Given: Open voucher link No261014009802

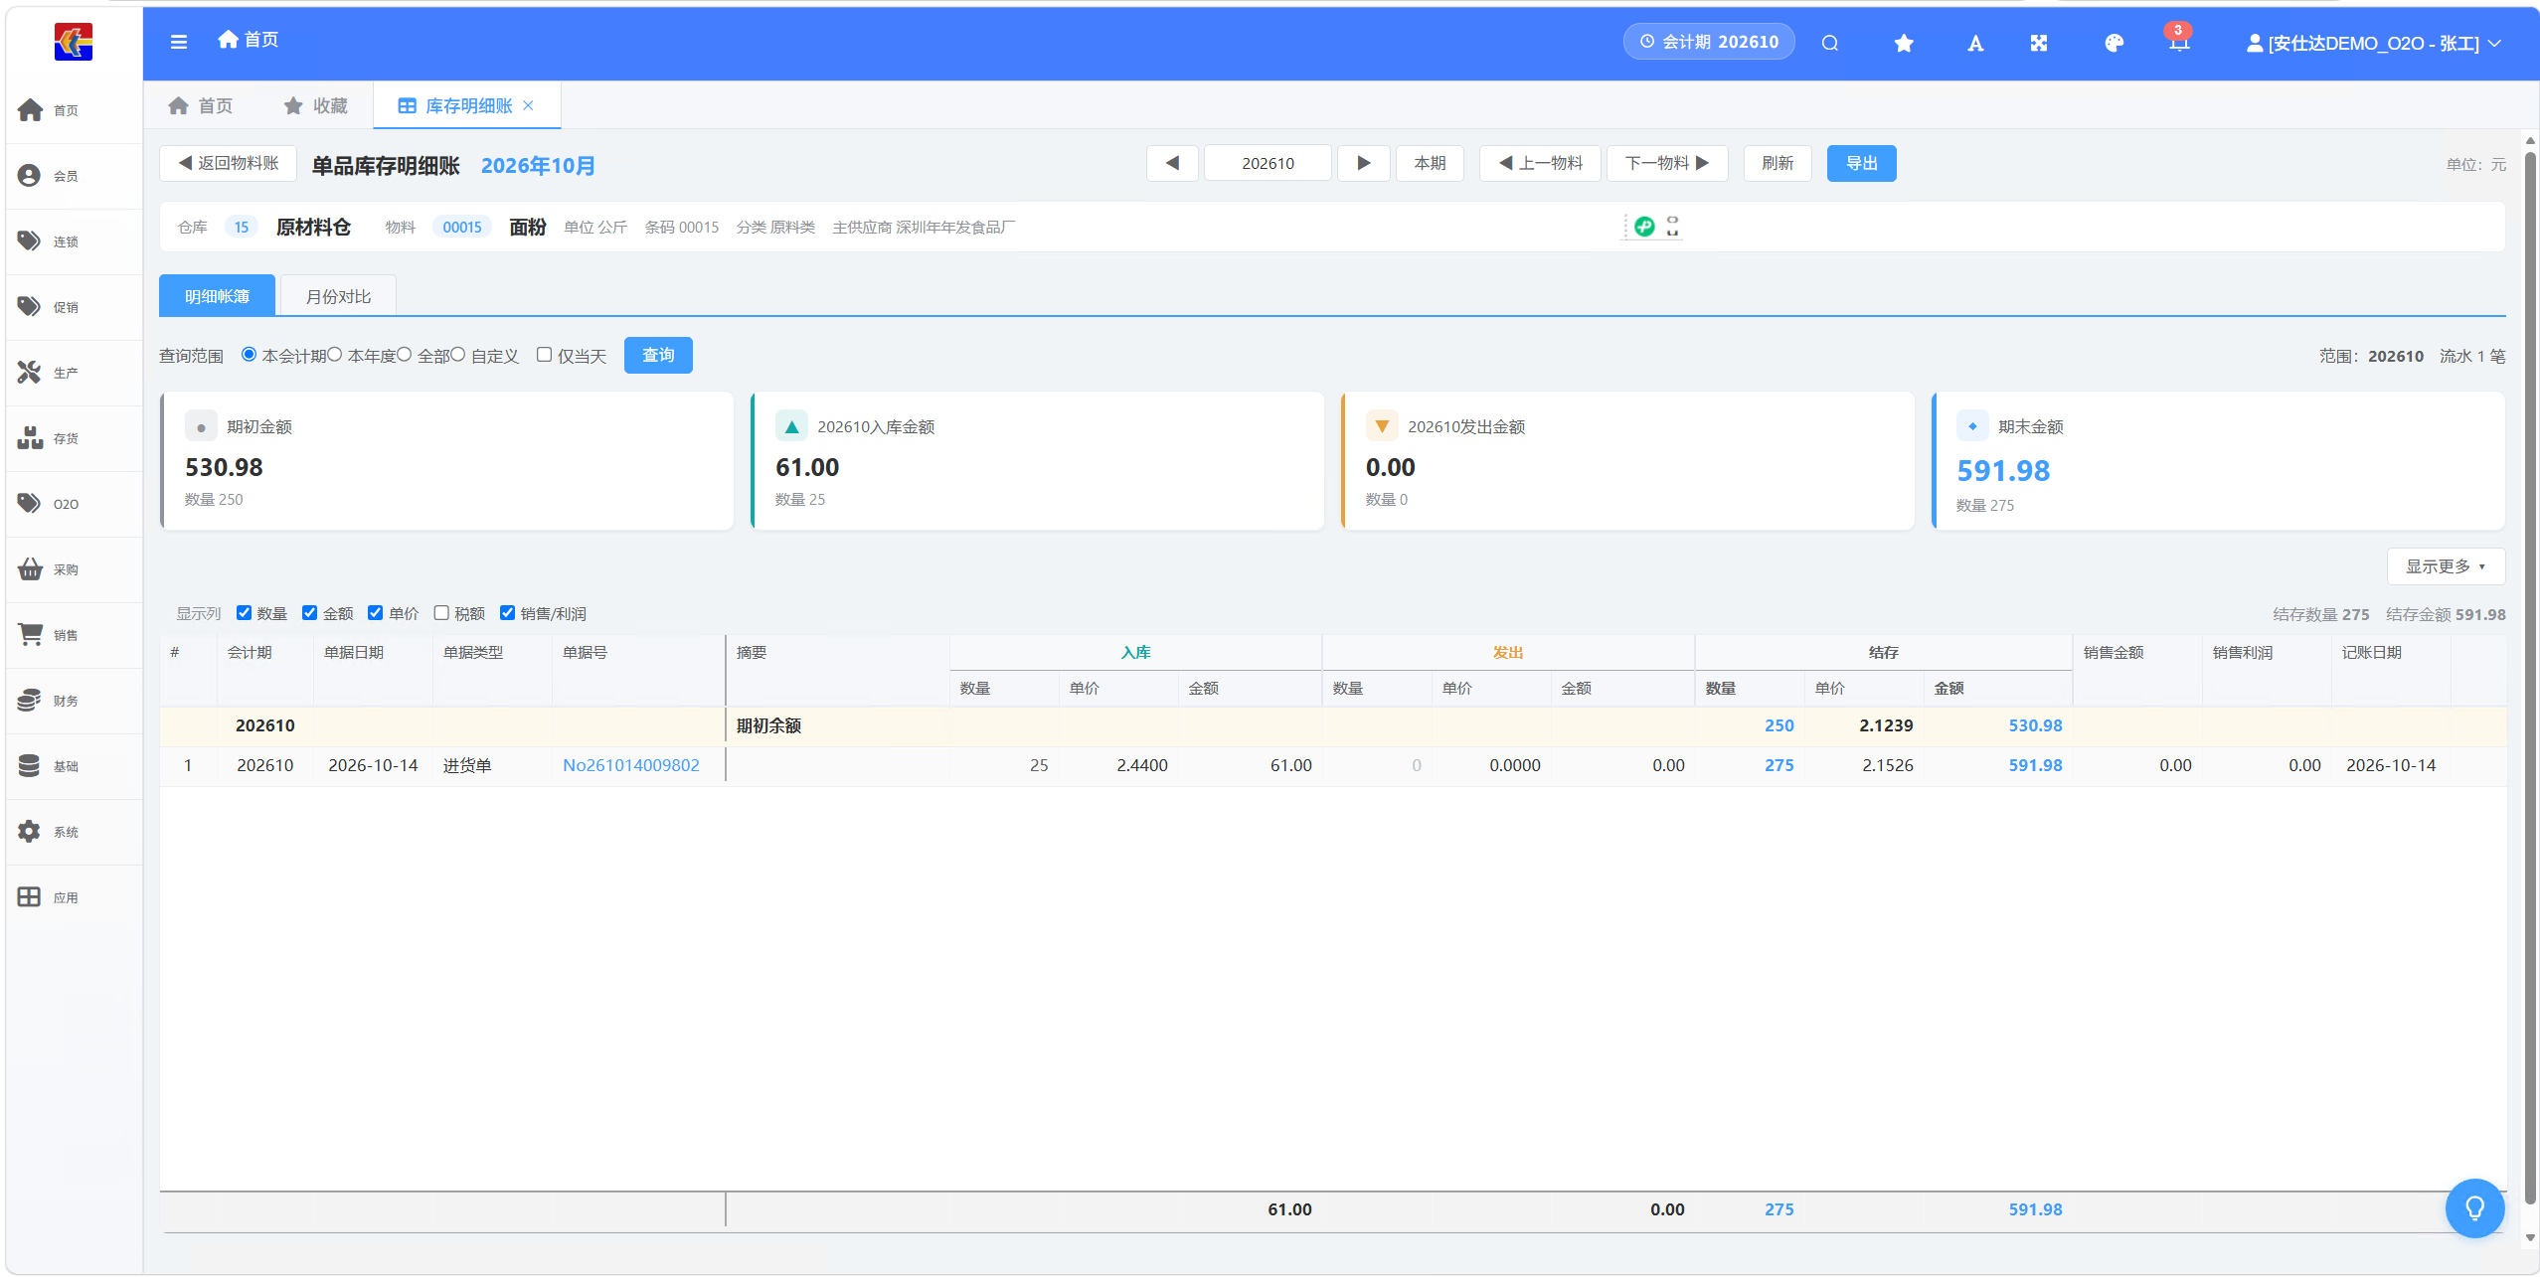Looking at the screenshot, I should point(631,765).
